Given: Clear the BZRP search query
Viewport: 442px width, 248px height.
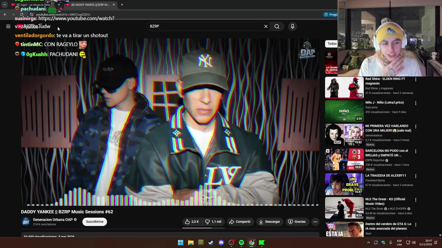Looking at the screenshot, I should (x=266, y=26).
